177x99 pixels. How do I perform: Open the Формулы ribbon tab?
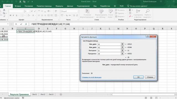(59, 6)
